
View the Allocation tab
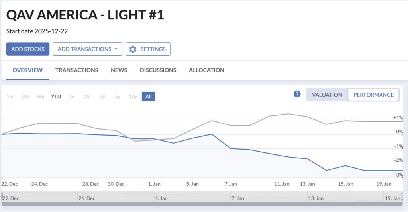[206, 70]
